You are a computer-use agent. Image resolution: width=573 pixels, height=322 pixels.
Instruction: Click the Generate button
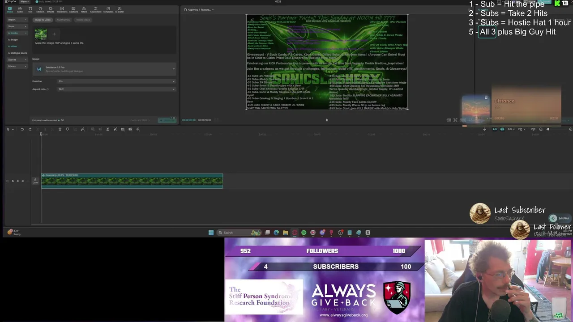(x=167, y=120)
